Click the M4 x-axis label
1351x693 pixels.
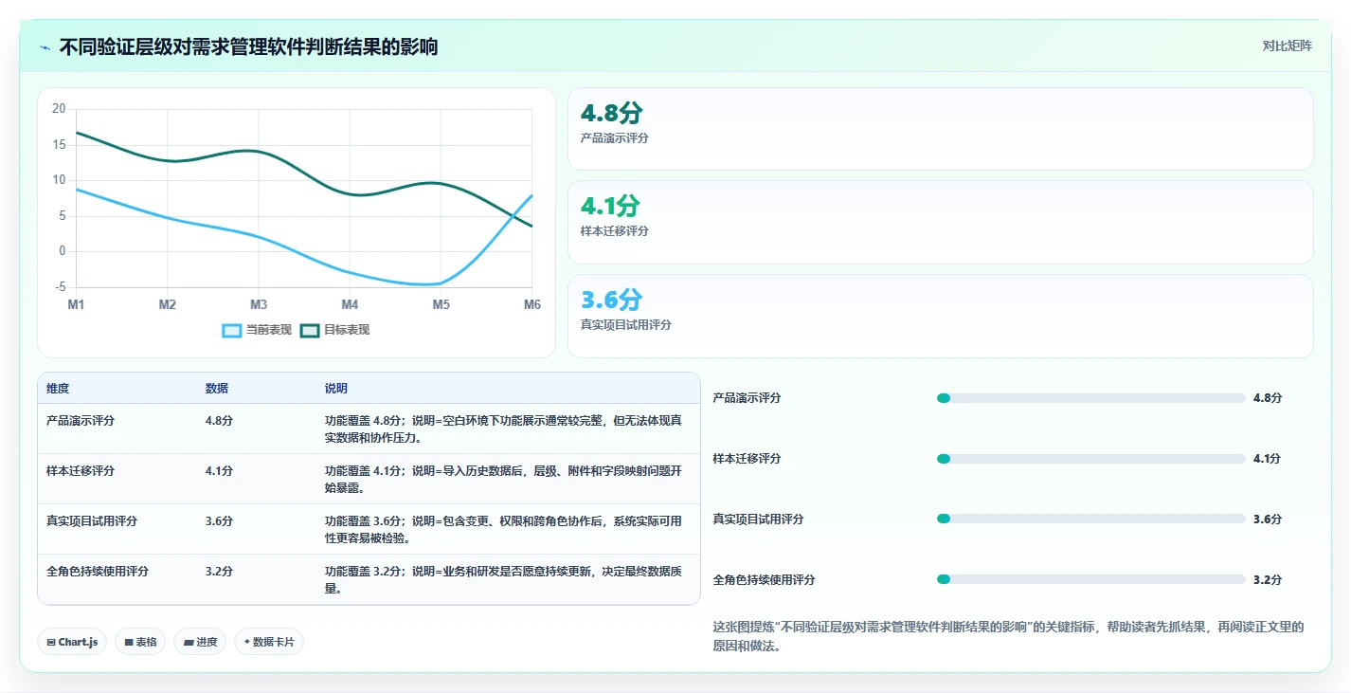click(x=350, y=304)
